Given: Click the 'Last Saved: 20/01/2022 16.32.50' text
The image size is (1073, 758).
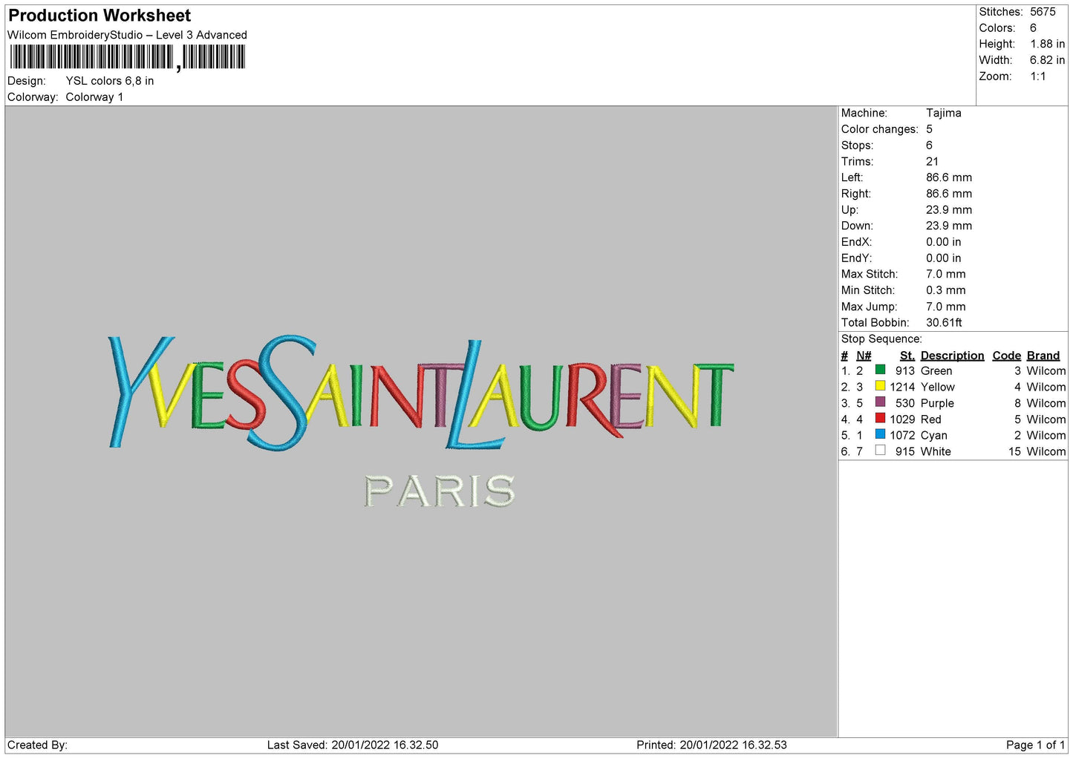Looking at the screenshot, I should point(353,745).
